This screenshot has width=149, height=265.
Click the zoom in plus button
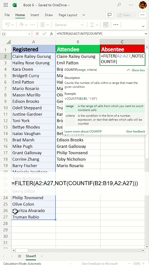[143, 263]
